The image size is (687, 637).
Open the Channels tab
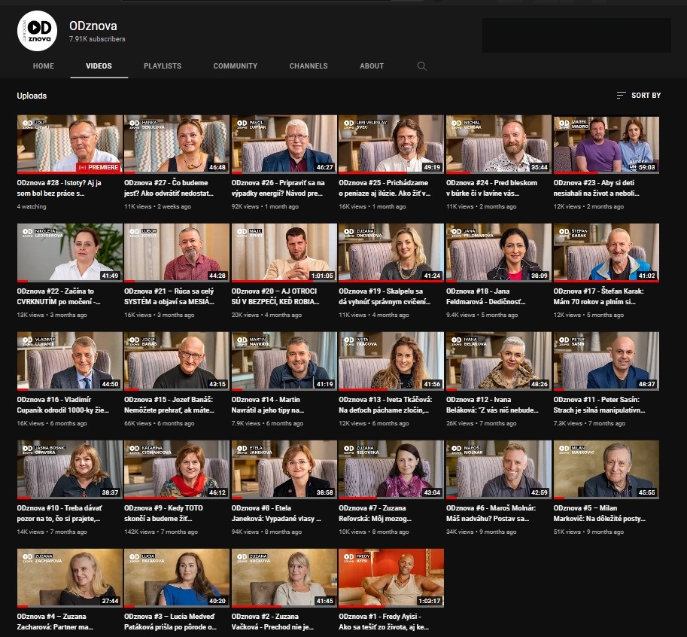[309, 66]
